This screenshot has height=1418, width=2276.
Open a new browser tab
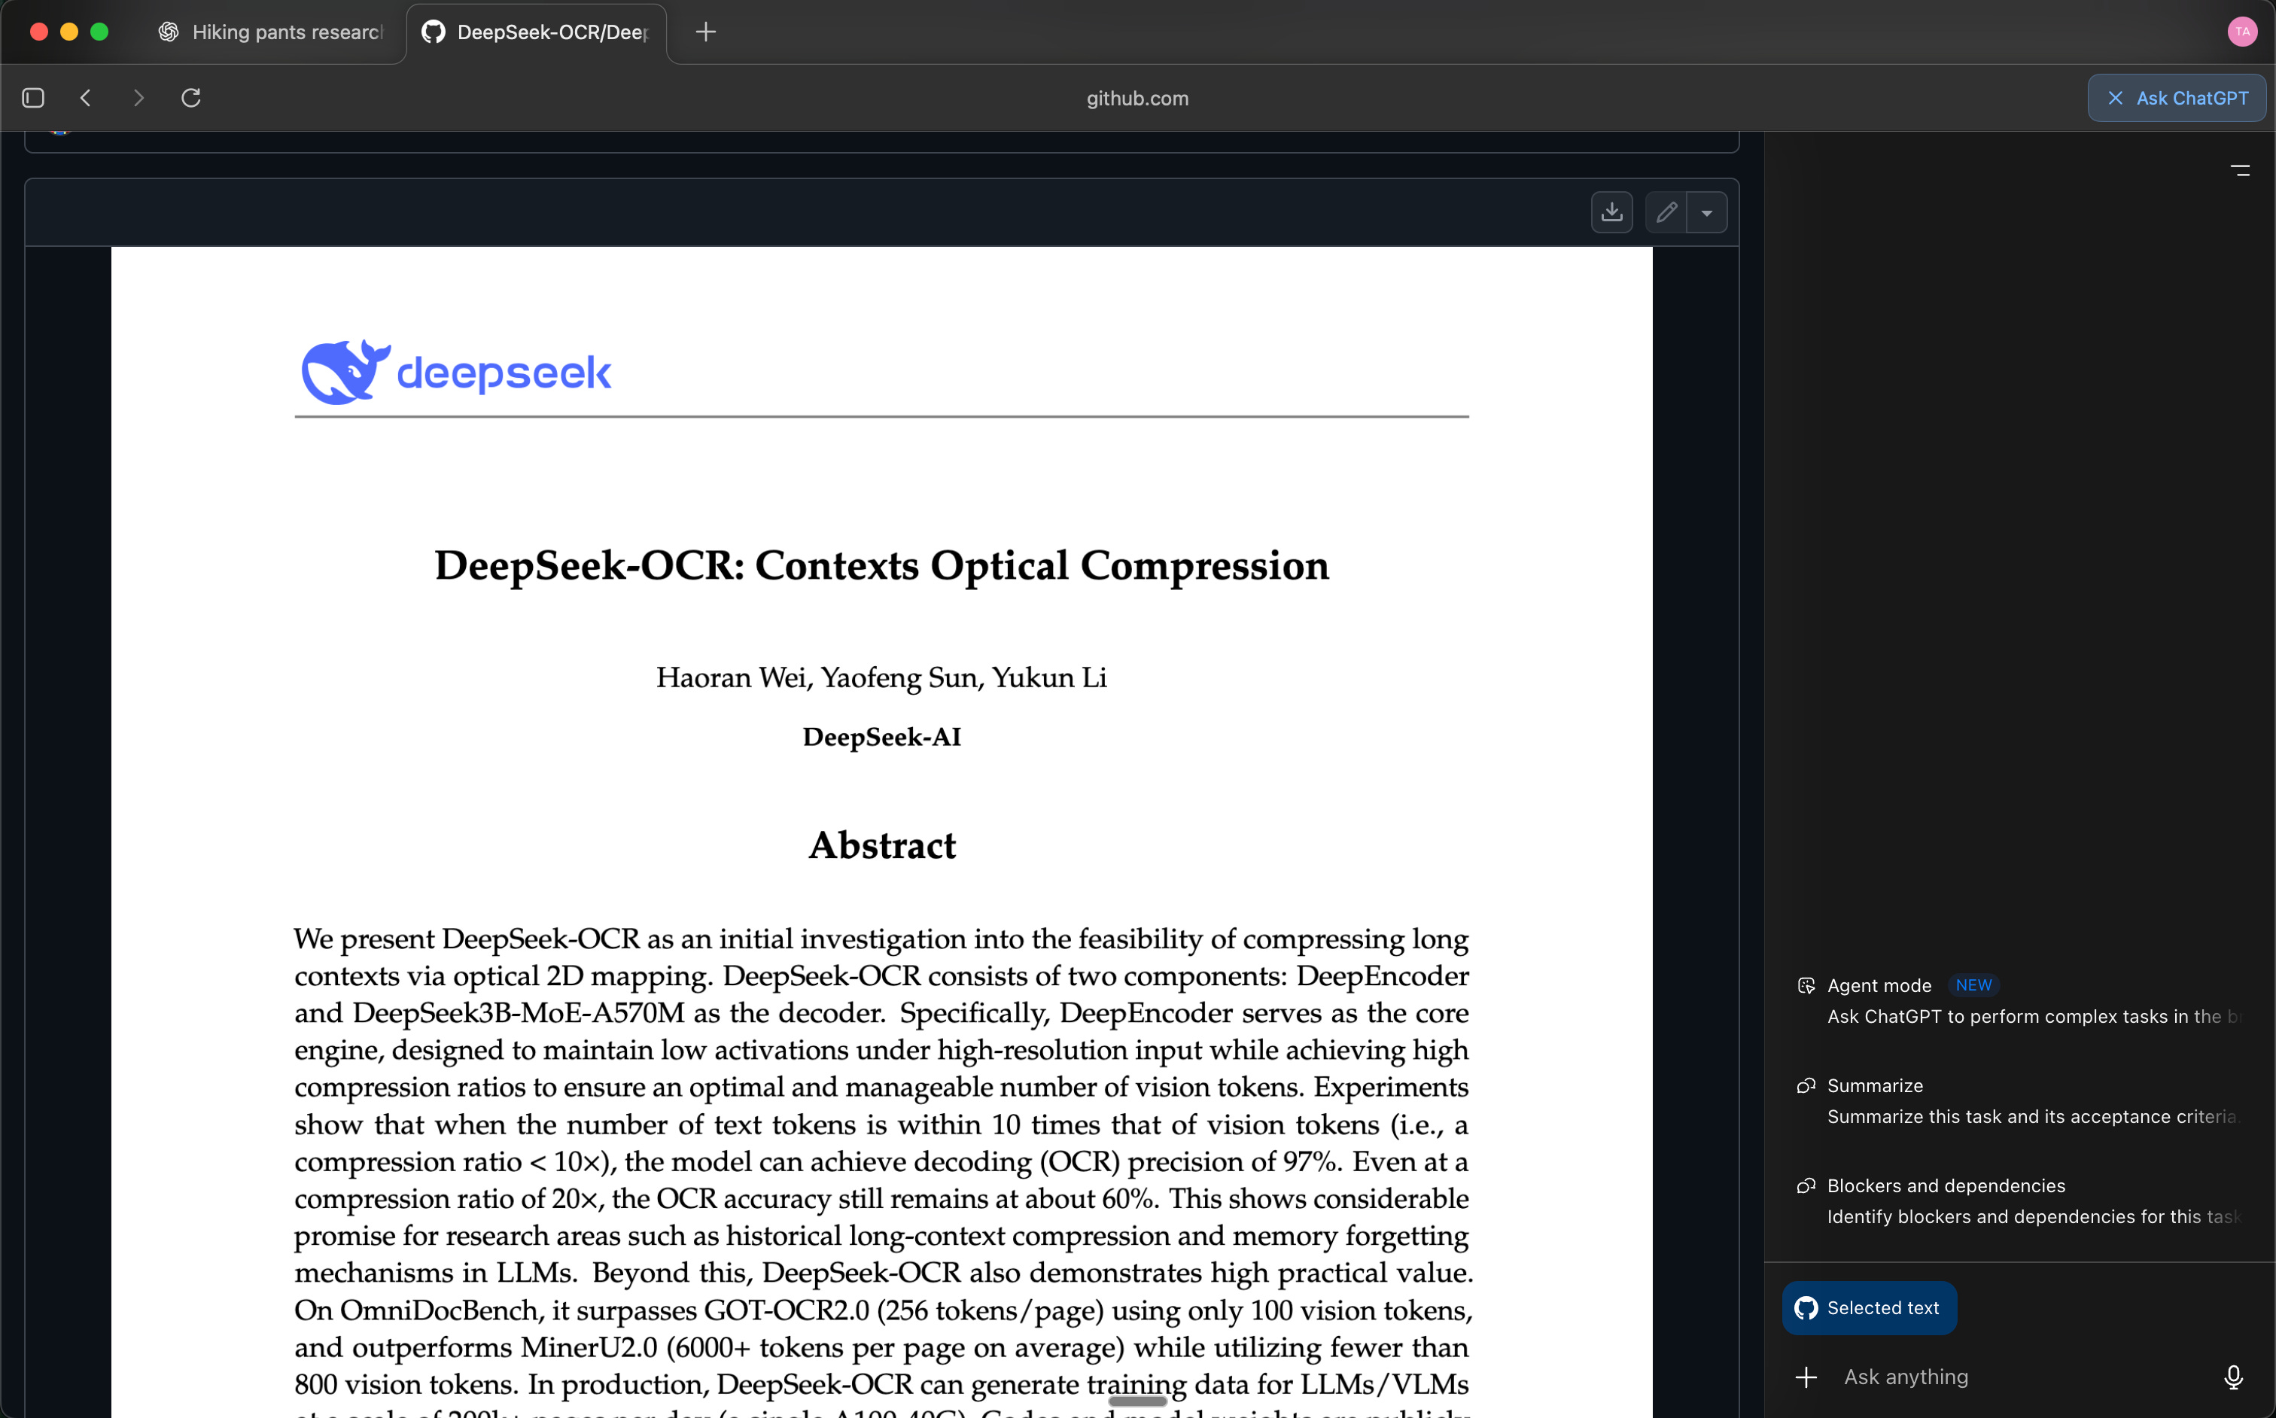706,32
